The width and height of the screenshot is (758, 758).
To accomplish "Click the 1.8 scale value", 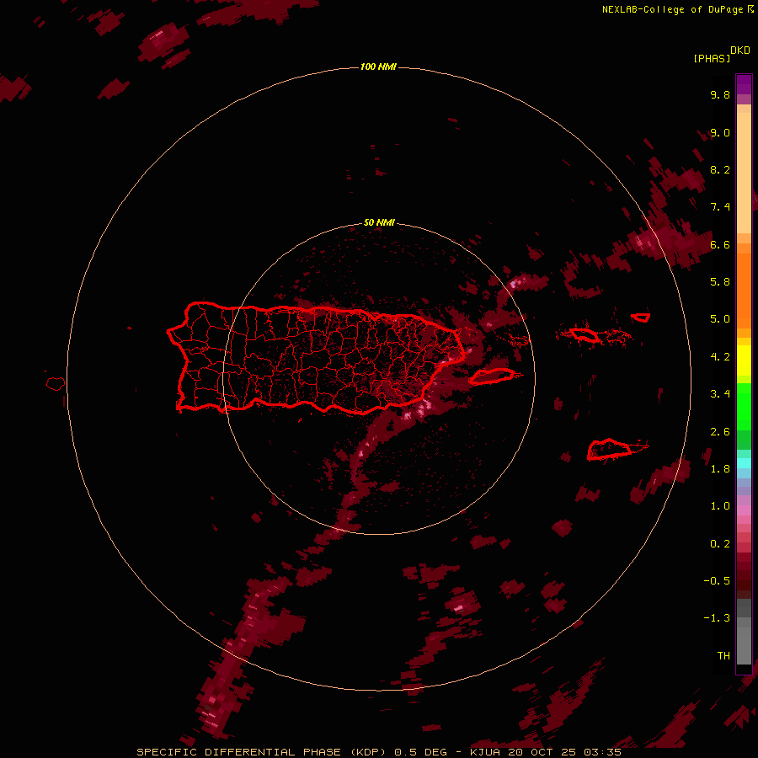I will coord(720,469).
